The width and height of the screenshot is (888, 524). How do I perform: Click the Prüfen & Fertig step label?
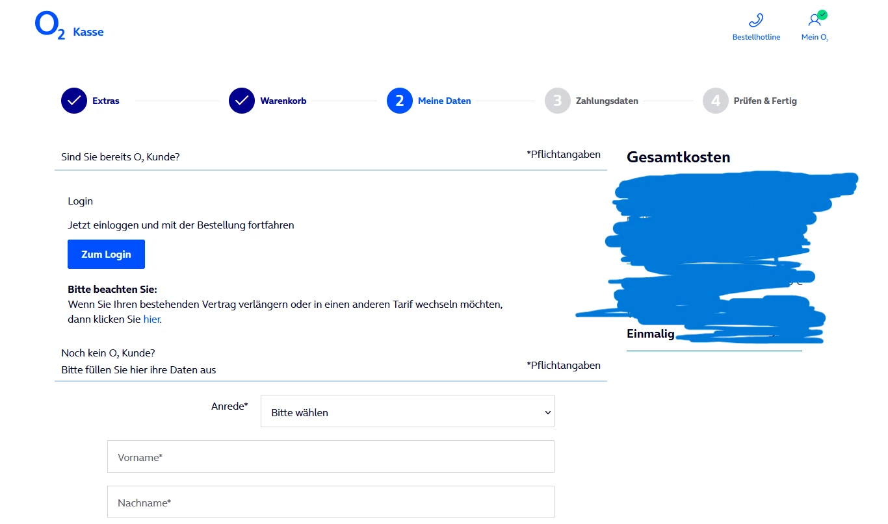click(x=765, y=101)
